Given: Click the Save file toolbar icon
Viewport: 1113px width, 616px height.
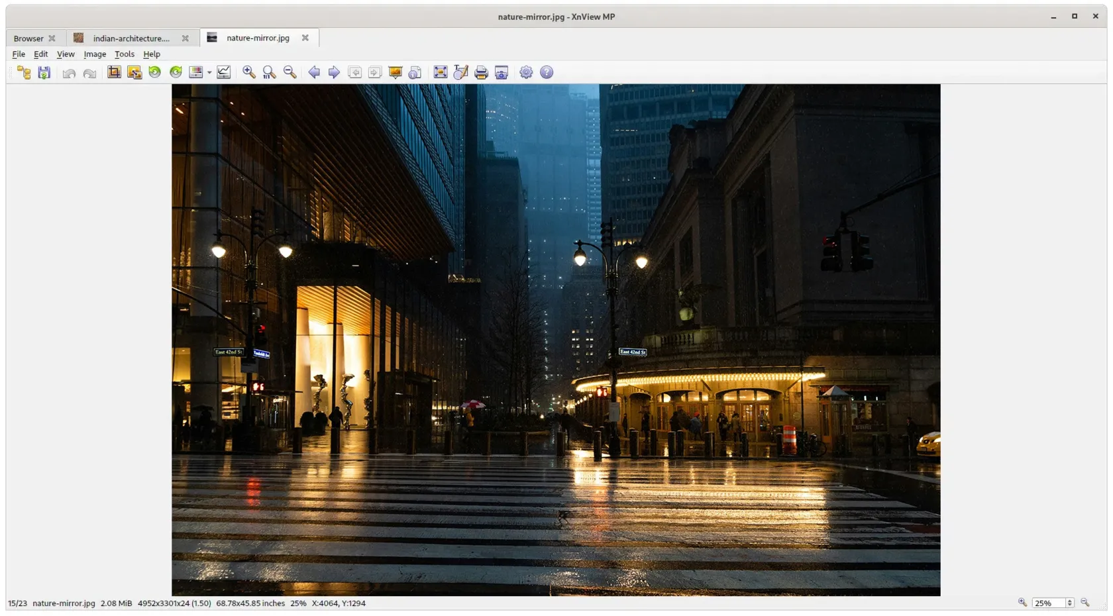Looking at the screenshot, I should click(x=44, y=73).
